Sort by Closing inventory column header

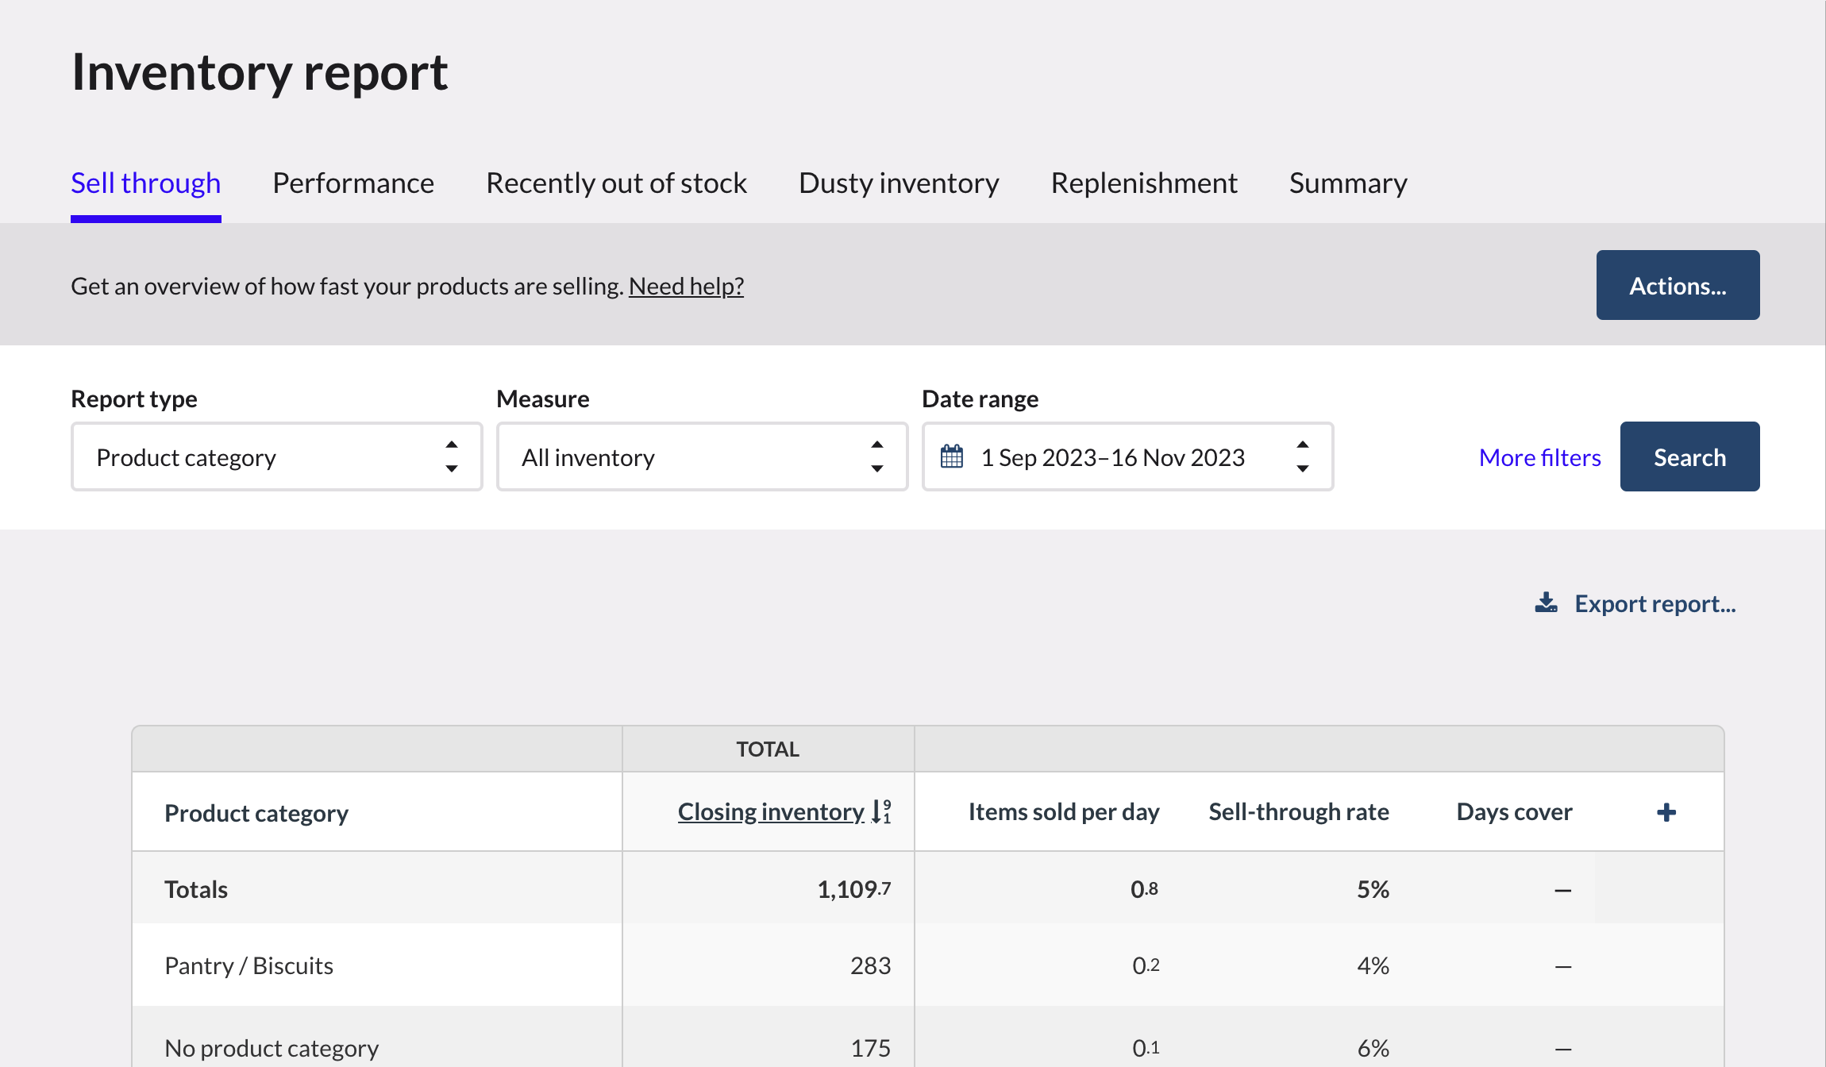(770, 811)
